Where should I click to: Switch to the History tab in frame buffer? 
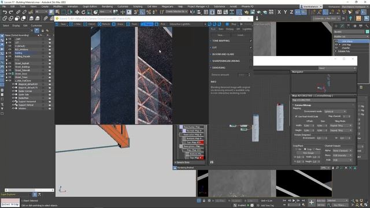coord(230,29)
